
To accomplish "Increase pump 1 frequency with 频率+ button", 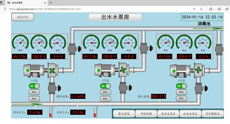I will tap(34, 92).
